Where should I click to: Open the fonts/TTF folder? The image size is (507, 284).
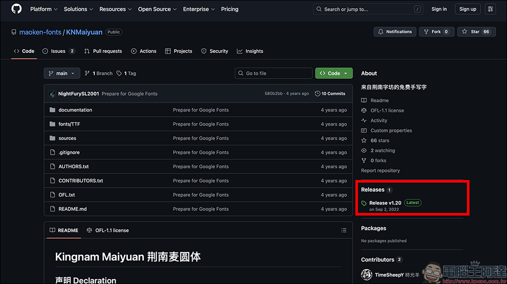[x=69, y=124]
